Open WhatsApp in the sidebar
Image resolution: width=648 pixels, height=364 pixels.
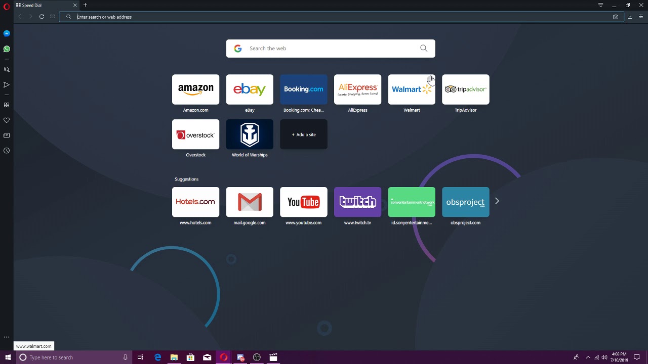[x=7, y=49]
